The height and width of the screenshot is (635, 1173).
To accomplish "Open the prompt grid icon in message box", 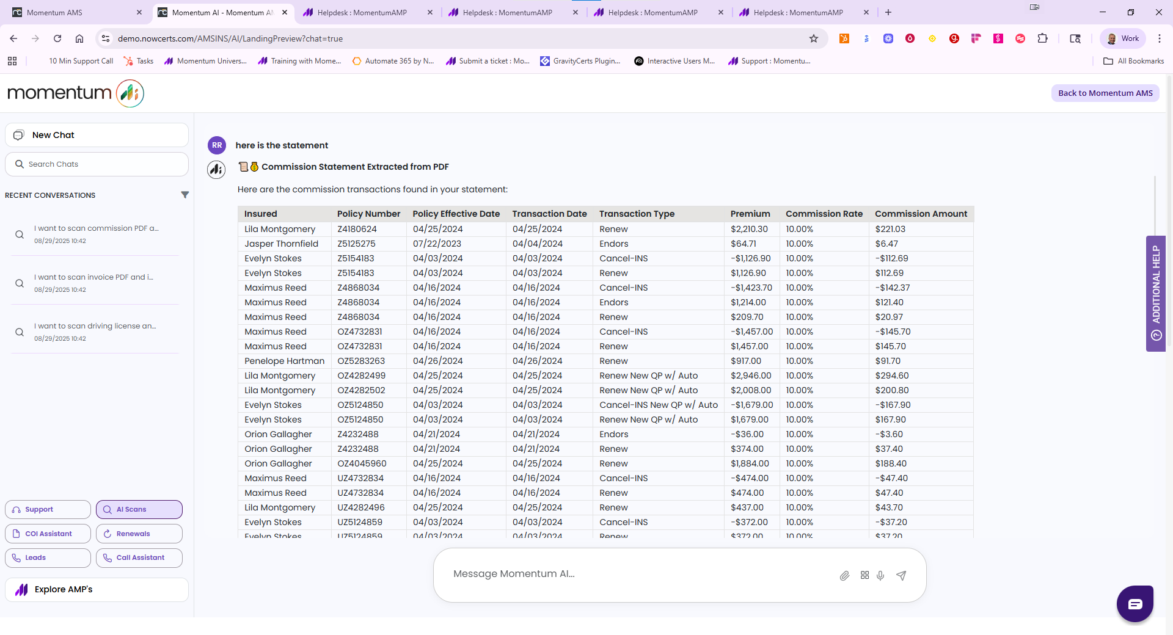I will click(x=864, y=575).
